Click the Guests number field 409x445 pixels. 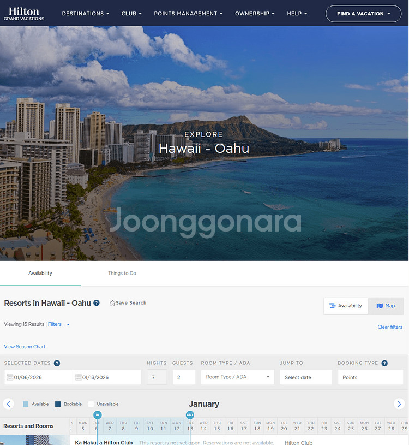[184, 377]
